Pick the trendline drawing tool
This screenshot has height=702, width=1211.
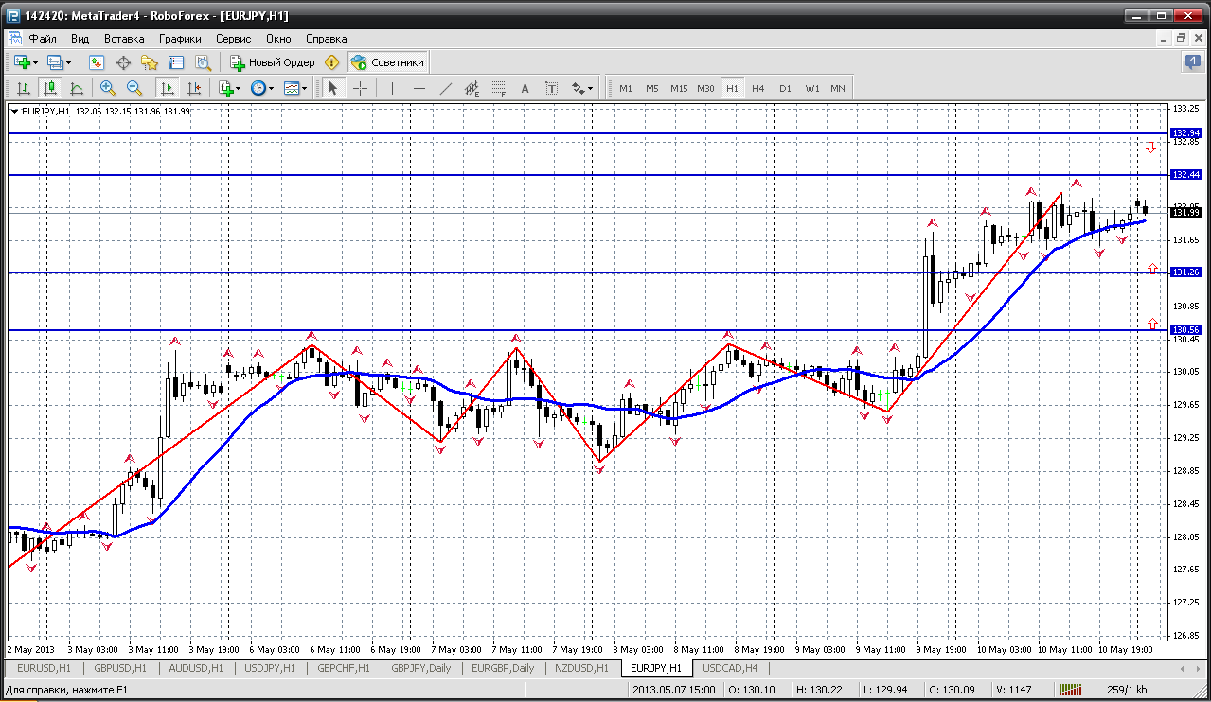pyautogui.click(x=446, y=88)
